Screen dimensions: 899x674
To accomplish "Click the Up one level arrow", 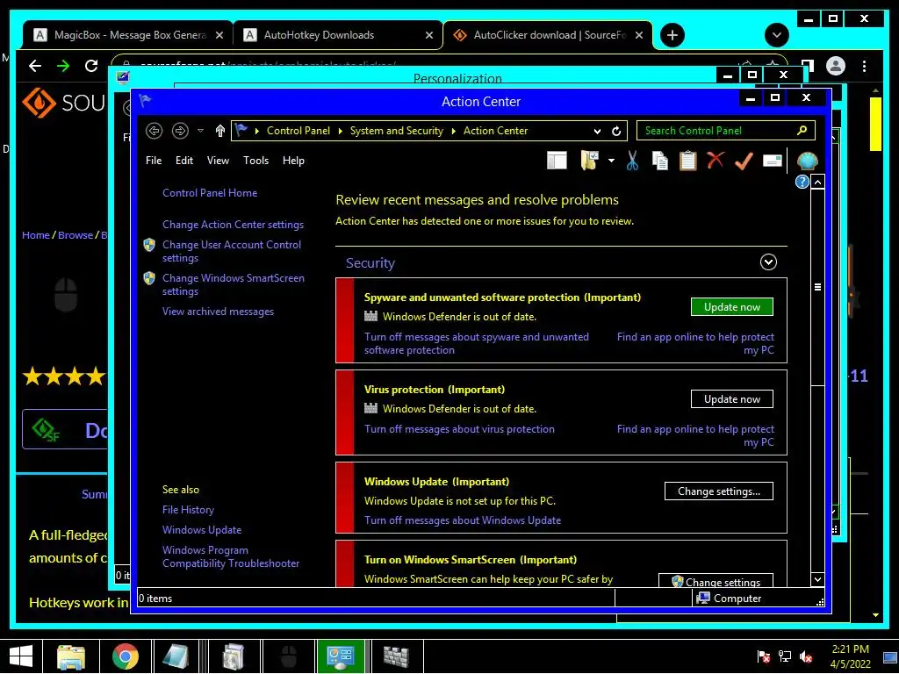I will coord(219,131).
